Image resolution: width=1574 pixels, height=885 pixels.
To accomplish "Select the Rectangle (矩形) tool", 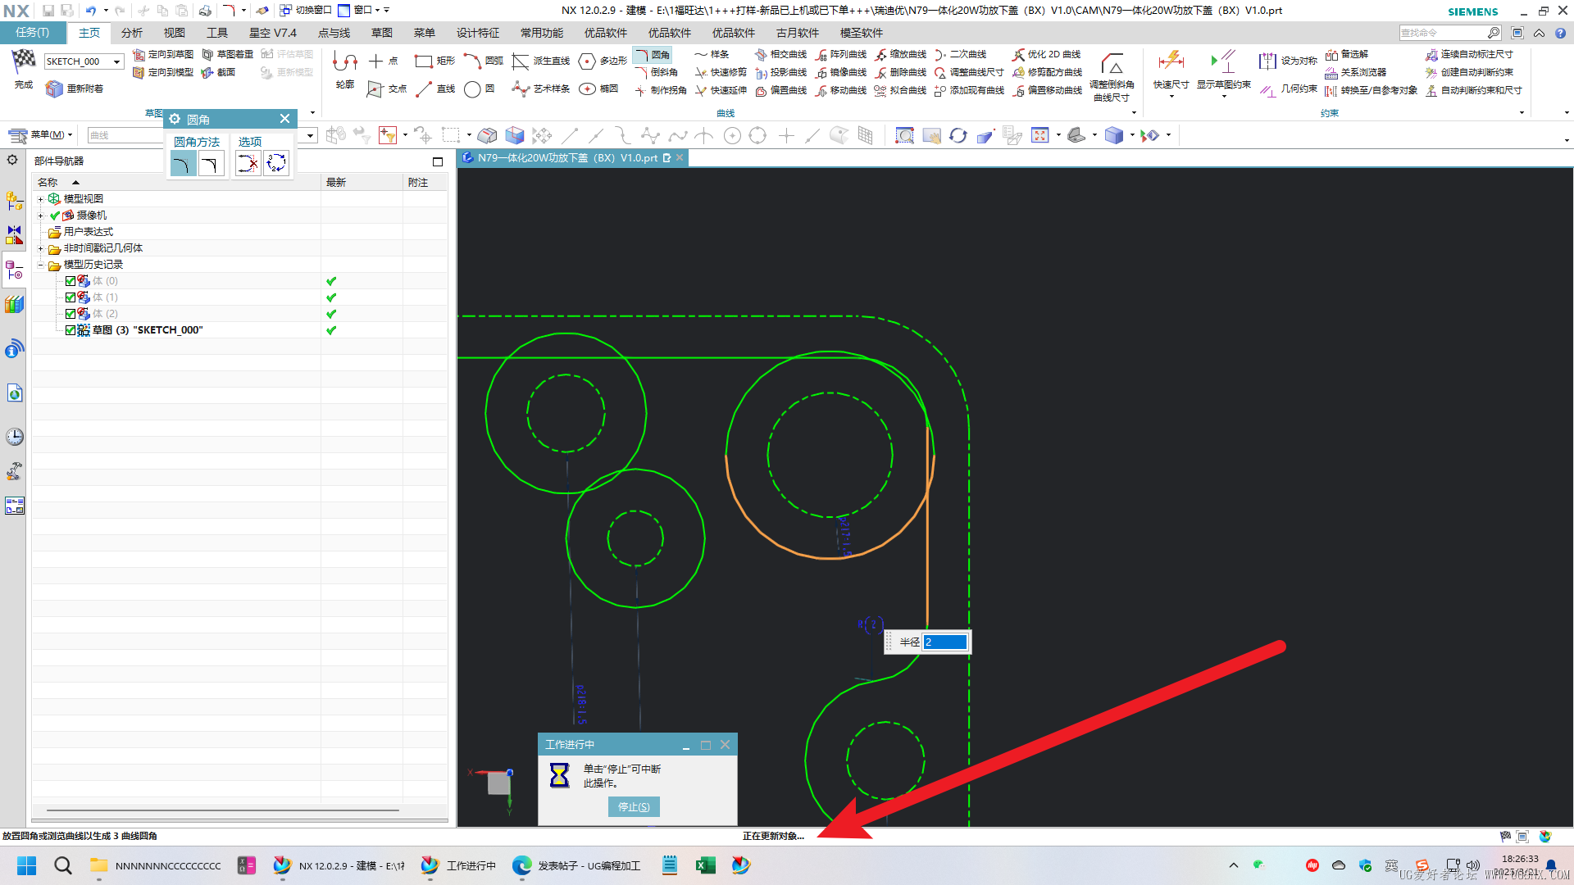I will (434, 61).
